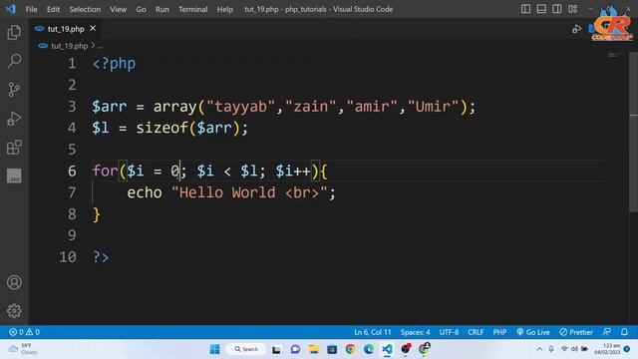Image resolution: width=638 pixels, height=359 pixels.
Task: Toggle the Secondary Side Bar
Action: coord(556,9)
